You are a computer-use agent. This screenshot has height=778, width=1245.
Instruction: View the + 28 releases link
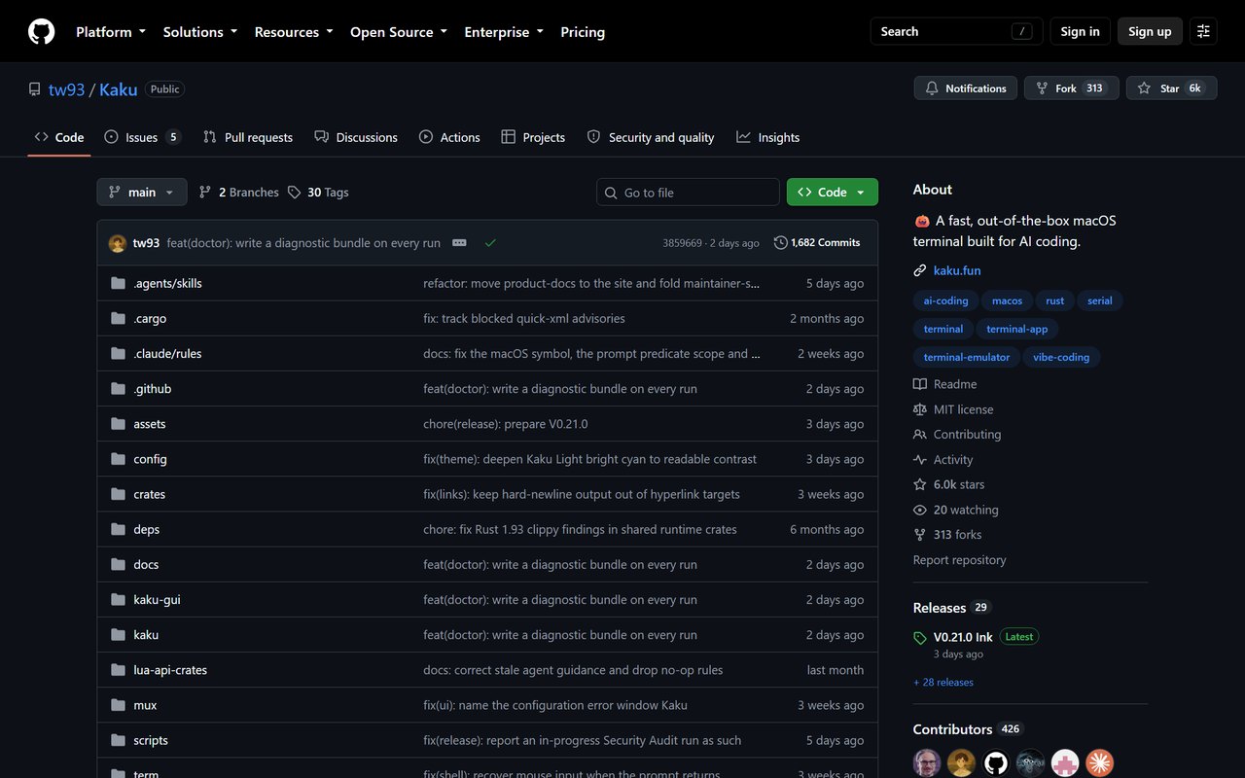coord(943,682)
